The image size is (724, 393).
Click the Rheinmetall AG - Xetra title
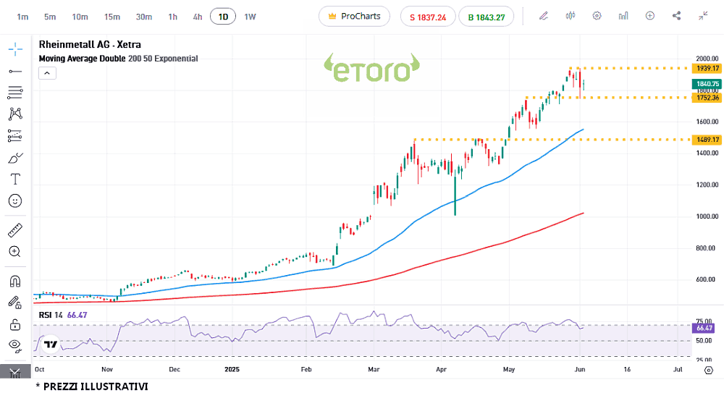coord(90,45)
